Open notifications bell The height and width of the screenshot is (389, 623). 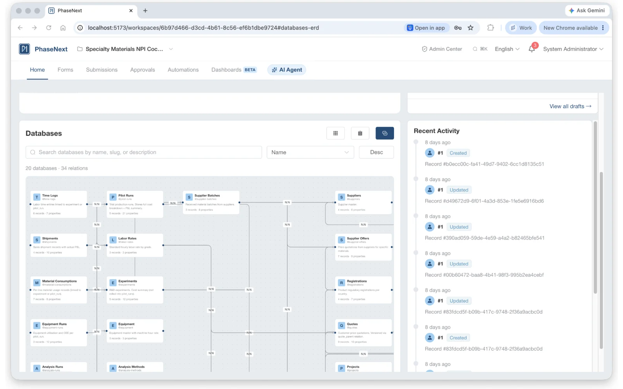click(x=531, y=49)
